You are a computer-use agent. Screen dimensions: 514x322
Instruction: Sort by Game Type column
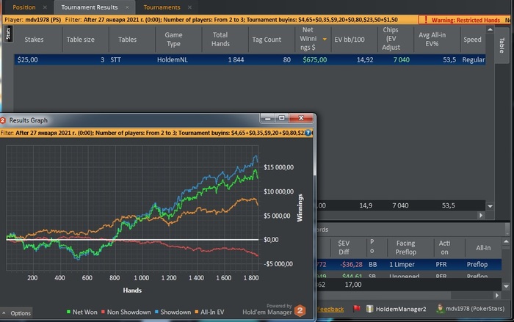[x=173, y=40]
